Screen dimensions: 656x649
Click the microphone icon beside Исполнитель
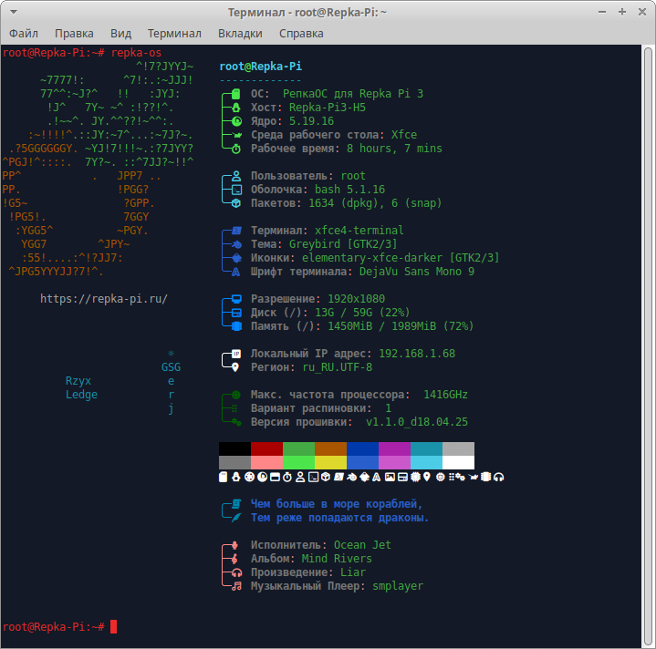click(x=236, y=545)
